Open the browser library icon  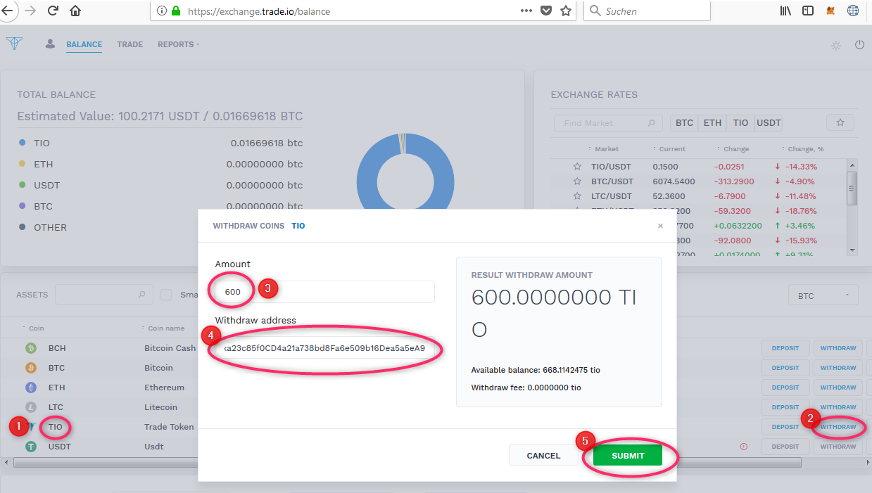pos(786,11)
